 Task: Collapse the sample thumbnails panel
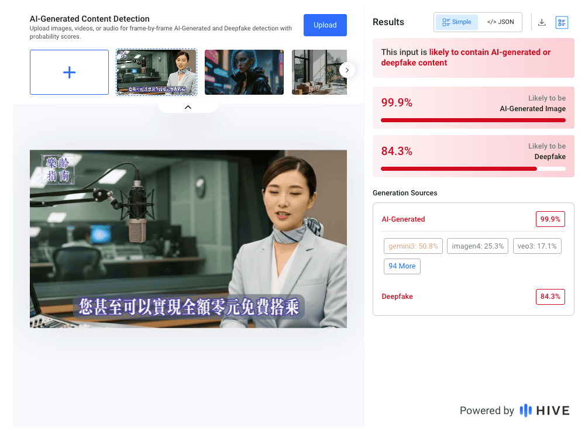[x=188, y=107]
